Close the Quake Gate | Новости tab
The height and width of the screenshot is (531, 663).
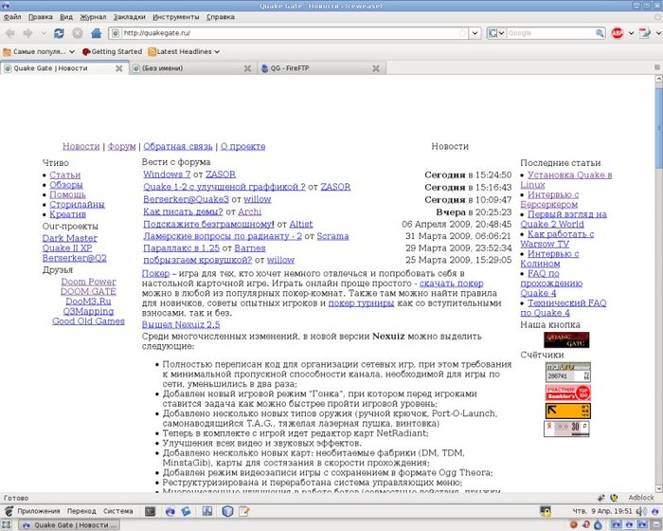[119, 68]
